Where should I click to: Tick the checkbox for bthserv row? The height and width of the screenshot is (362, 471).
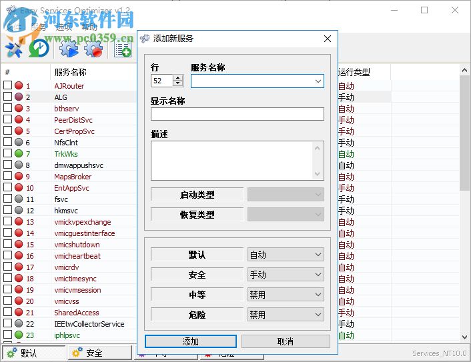(x=7, y=108)
